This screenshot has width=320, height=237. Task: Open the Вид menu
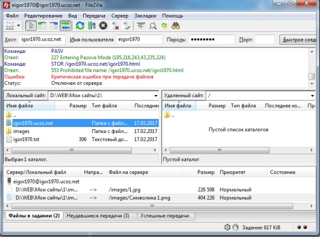tap(73, 15)
